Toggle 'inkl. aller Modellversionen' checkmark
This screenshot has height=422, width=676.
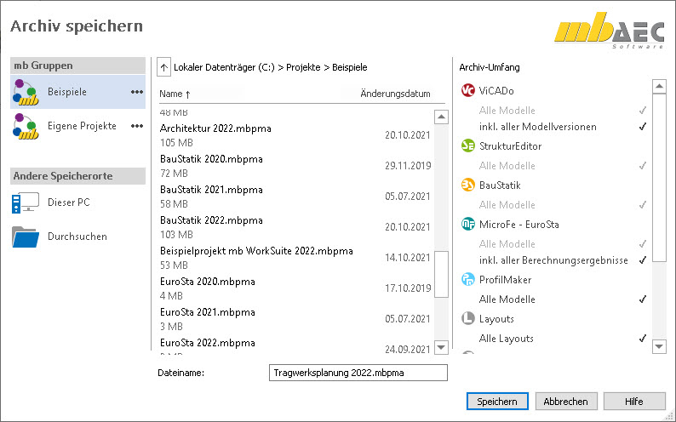pyautogui.click(x=643, y=127)
